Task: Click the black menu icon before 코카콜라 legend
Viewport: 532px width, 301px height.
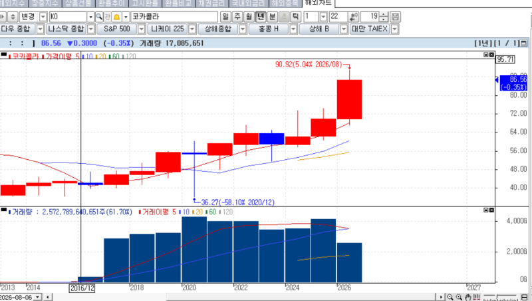Action: click(x=4, y=55)
